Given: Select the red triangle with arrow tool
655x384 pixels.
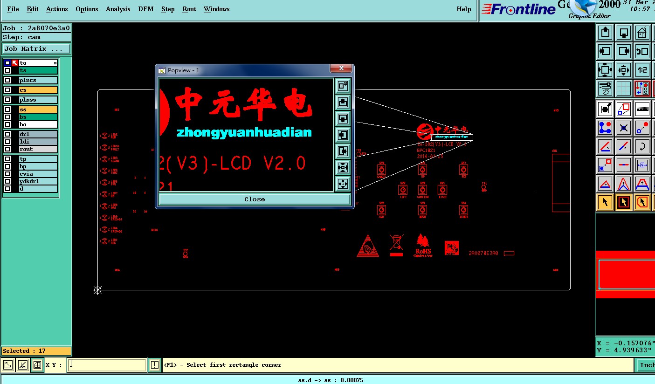Looking at the screenshot, I should tap(605, 184).
